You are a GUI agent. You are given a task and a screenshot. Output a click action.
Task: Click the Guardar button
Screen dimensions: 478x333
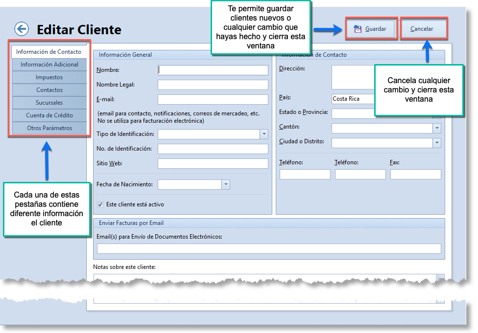point(371,29)
